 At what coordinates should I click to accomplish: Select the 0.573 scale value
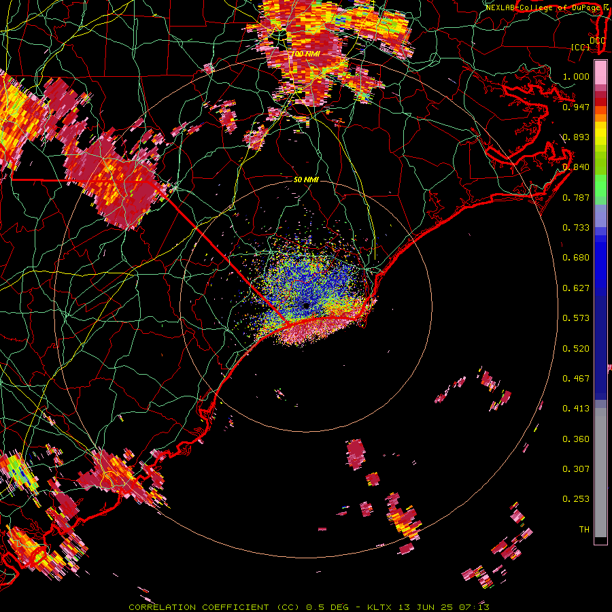576,318
